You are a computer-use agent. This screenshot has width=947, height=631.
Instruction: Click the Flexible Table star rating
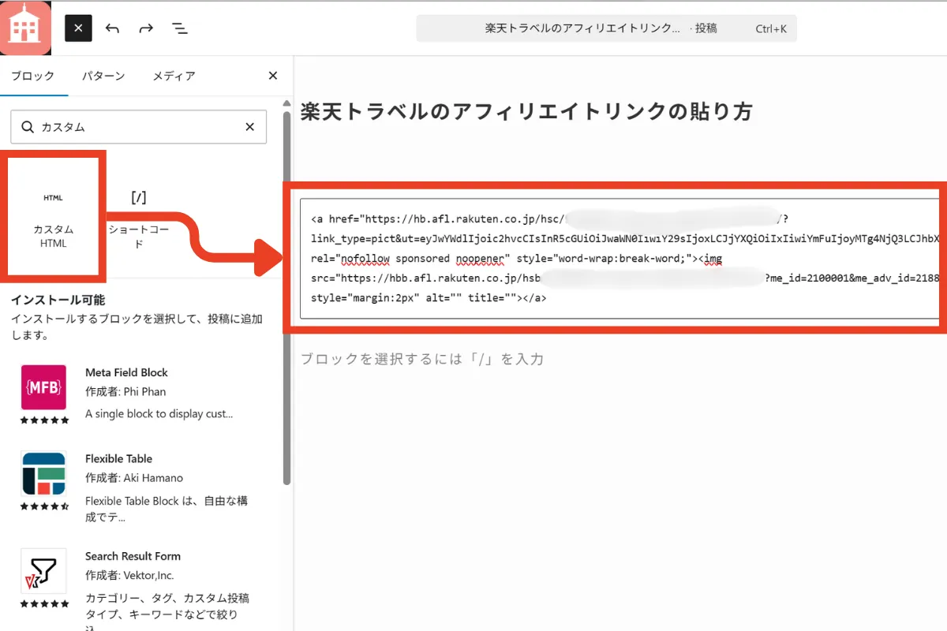[44, 506]
